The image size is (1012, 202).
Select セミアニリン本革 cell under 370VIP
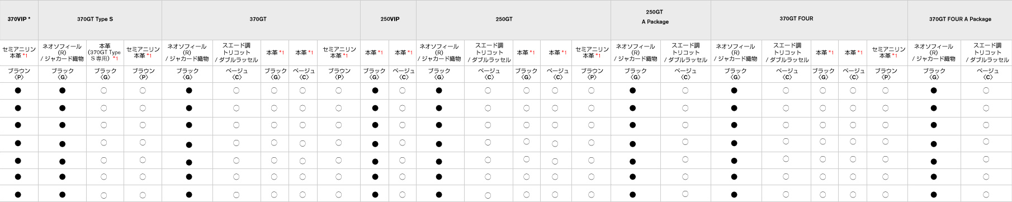click(x=18, y=52)
